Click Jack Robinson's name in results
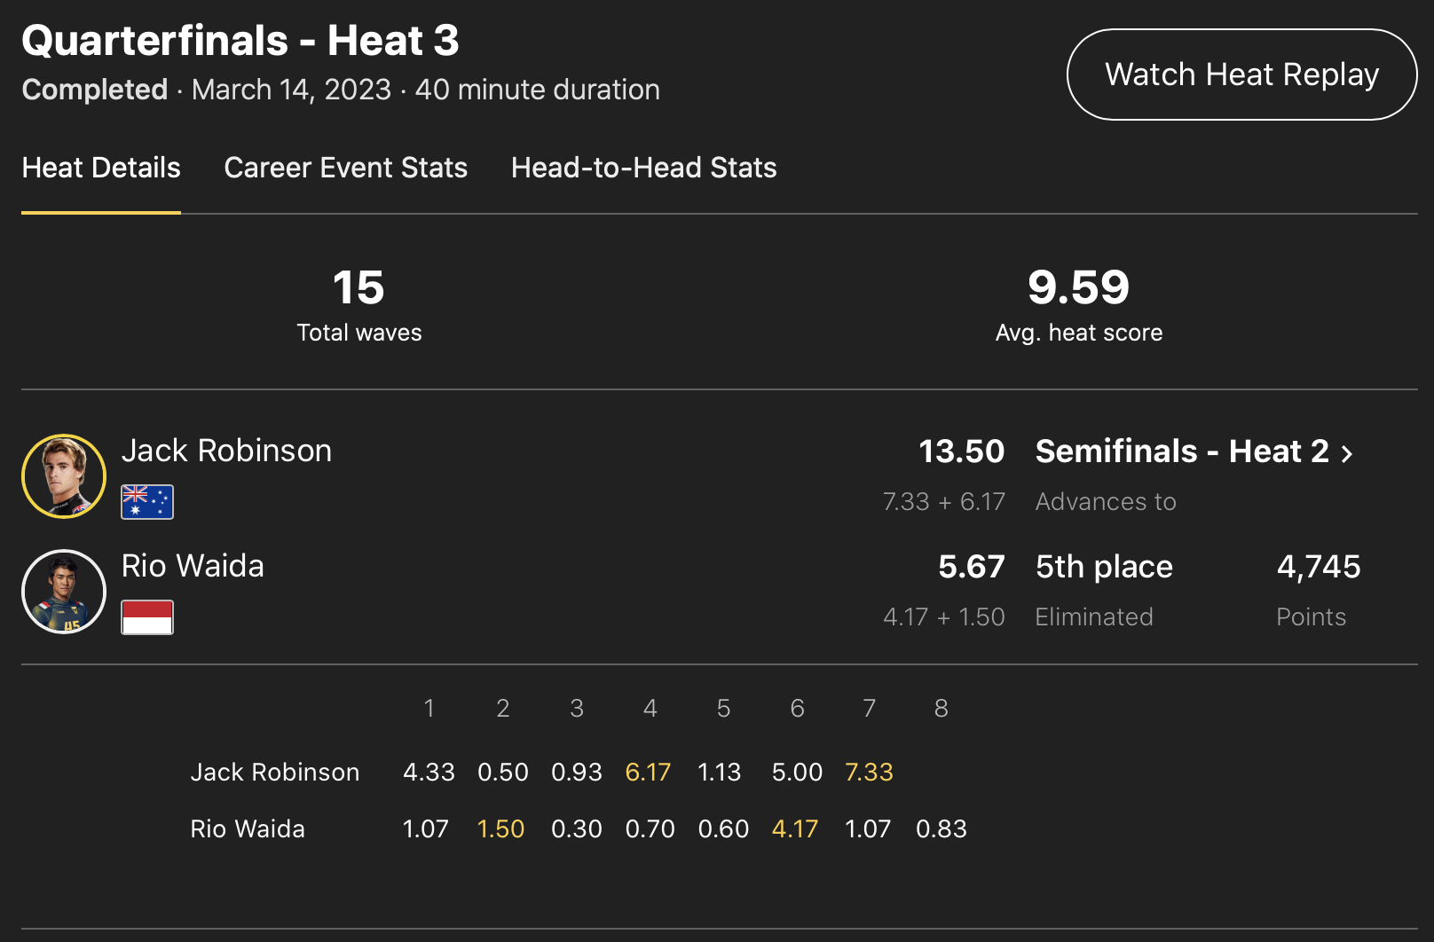Viewport: 1434px width, 942px height. pos(226,451)
